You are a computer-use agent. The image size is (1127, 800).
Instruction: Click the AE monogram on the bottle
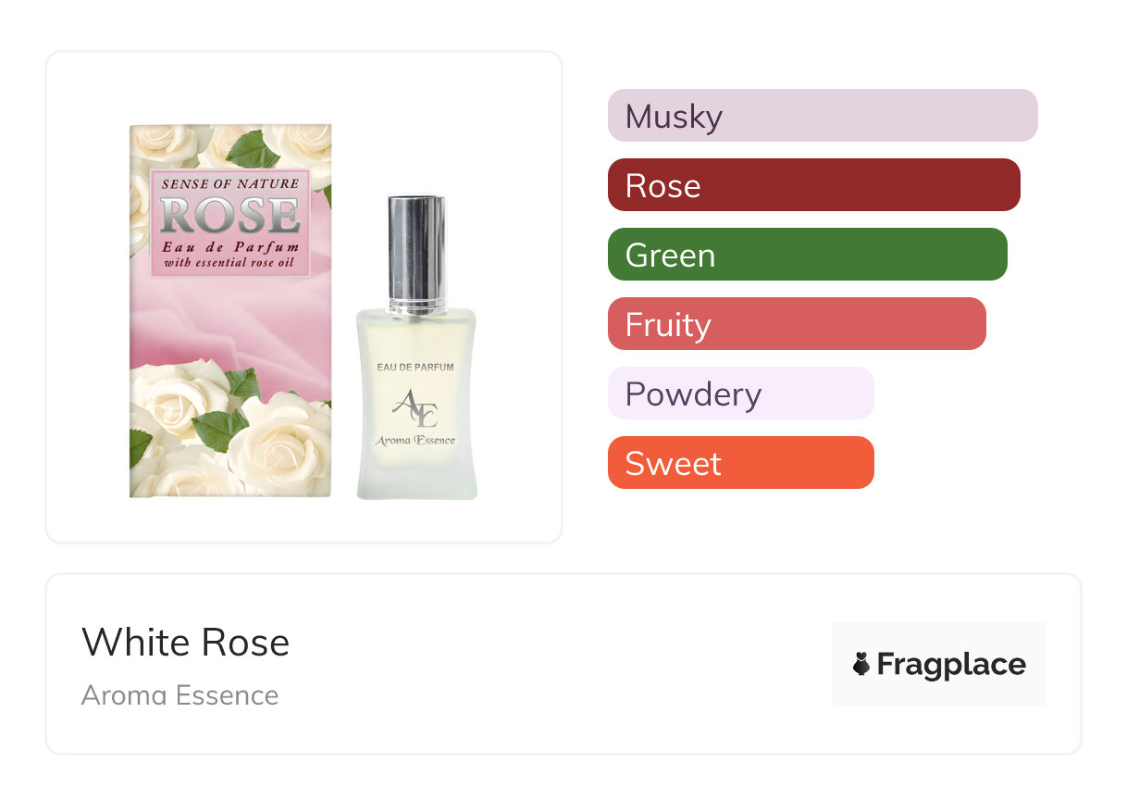tap(415, 406)
